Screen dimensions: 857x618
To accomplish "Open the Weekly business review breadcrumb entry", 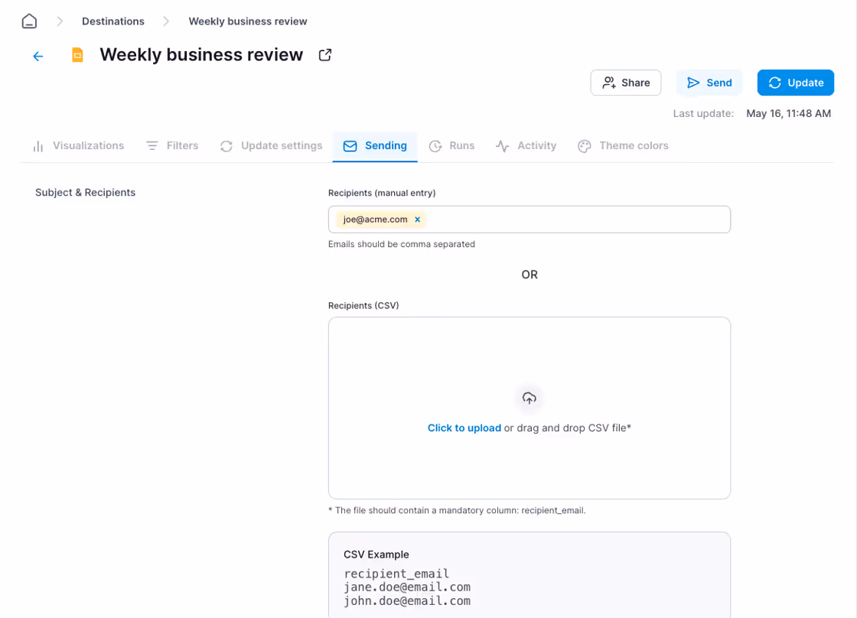I will 247,21.
